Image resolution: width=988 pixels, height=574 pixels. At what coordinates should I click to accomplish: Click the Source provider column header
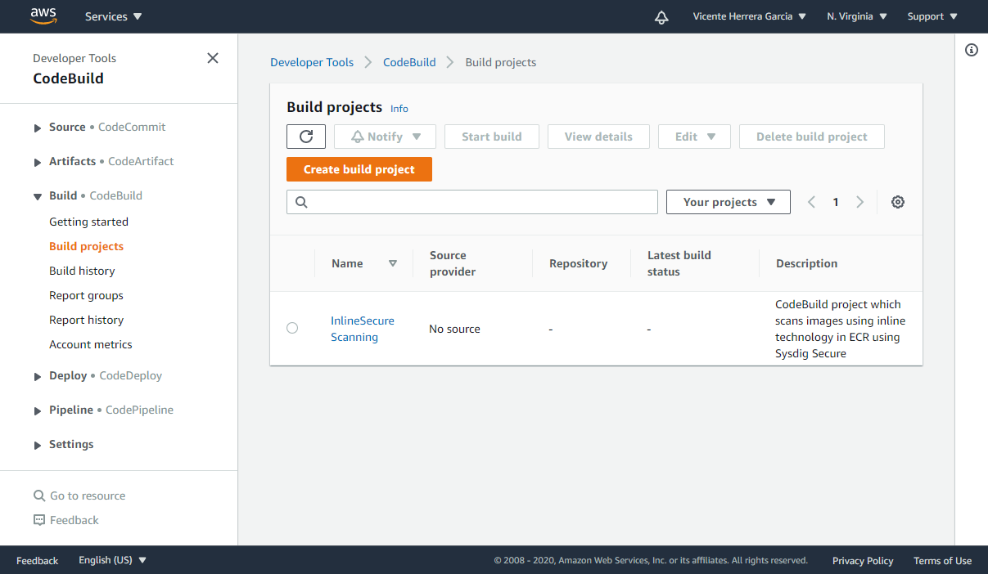coord(453,263)
